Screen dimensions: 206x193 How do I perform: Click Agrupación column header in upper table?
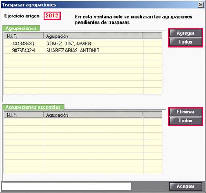coord(93,36)
